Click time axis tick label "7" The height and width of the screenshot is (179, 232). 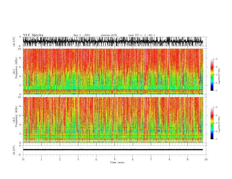coord(151,159)
